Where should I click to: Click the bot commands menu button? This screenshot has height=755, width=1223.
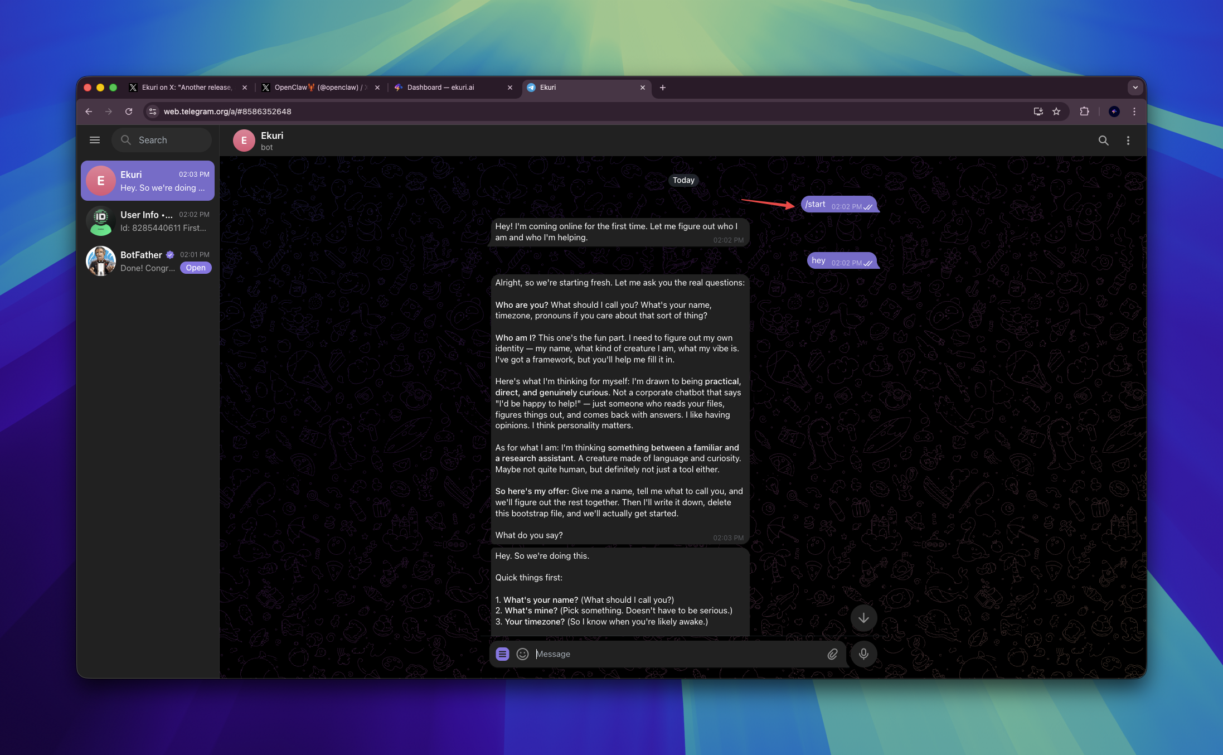[502, 654]
